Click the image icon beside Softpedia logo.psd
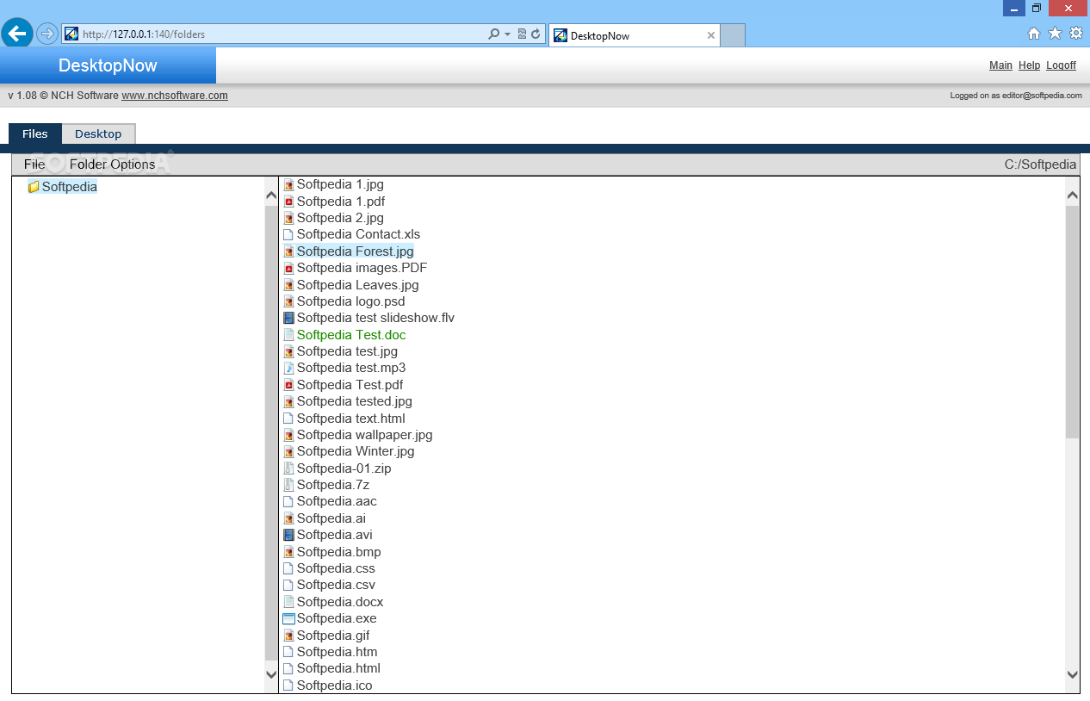This screenshot has height=701, width=1090. pos(288,301)
